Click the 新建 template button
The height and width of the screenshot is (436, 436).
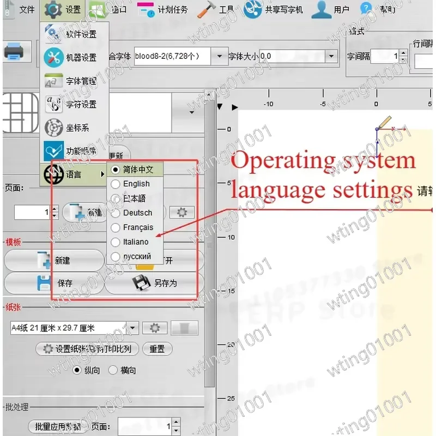[x=54, y=261]
